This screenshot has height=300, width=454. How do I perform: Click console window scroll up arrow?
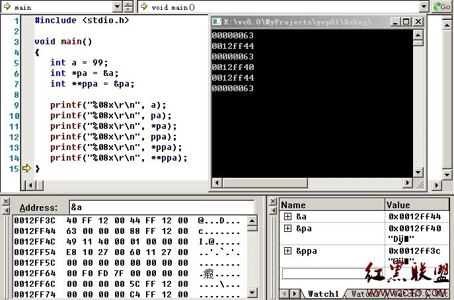[x=418, y=35]
